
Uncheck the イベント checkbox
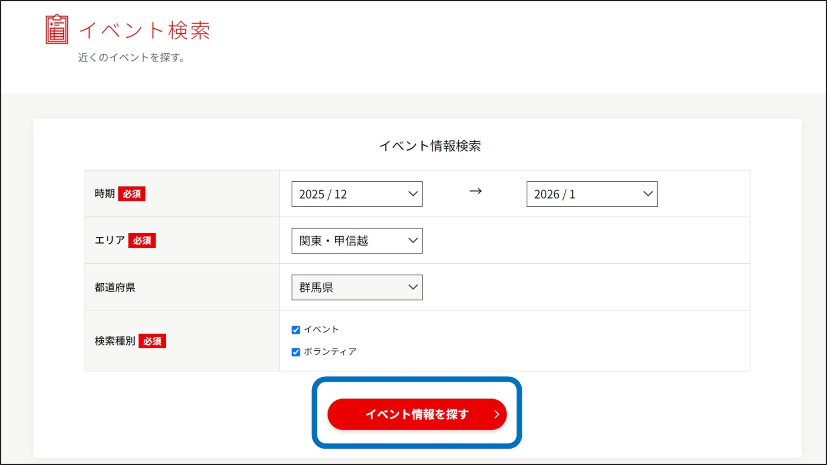296,330
